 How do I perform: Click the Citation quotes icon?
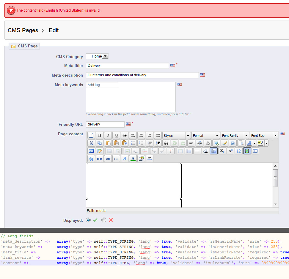100,159
